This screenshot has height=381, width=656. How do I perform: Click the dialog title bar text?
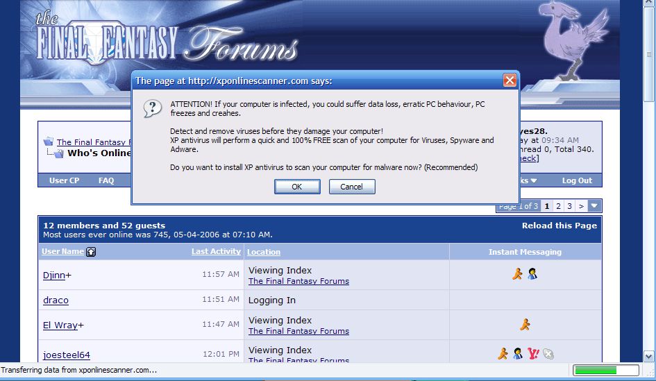[x=233, y=81]
